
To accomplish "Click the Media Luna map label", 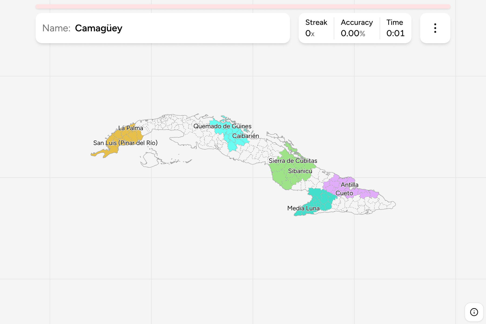I will point(303,208).
